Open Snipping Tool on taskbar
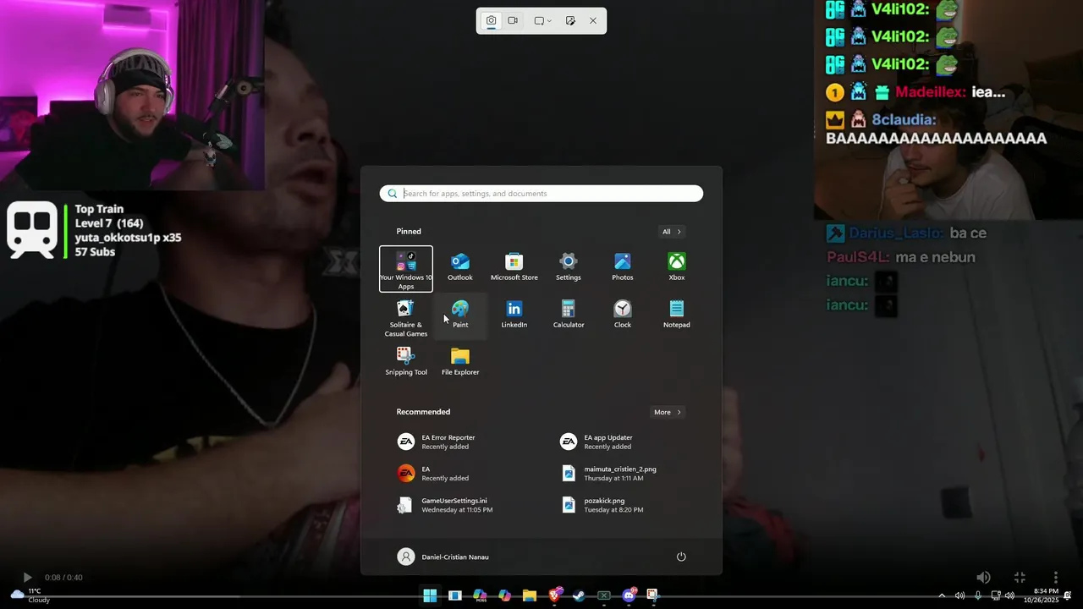 pyautogui.click(x=653, y=595)
